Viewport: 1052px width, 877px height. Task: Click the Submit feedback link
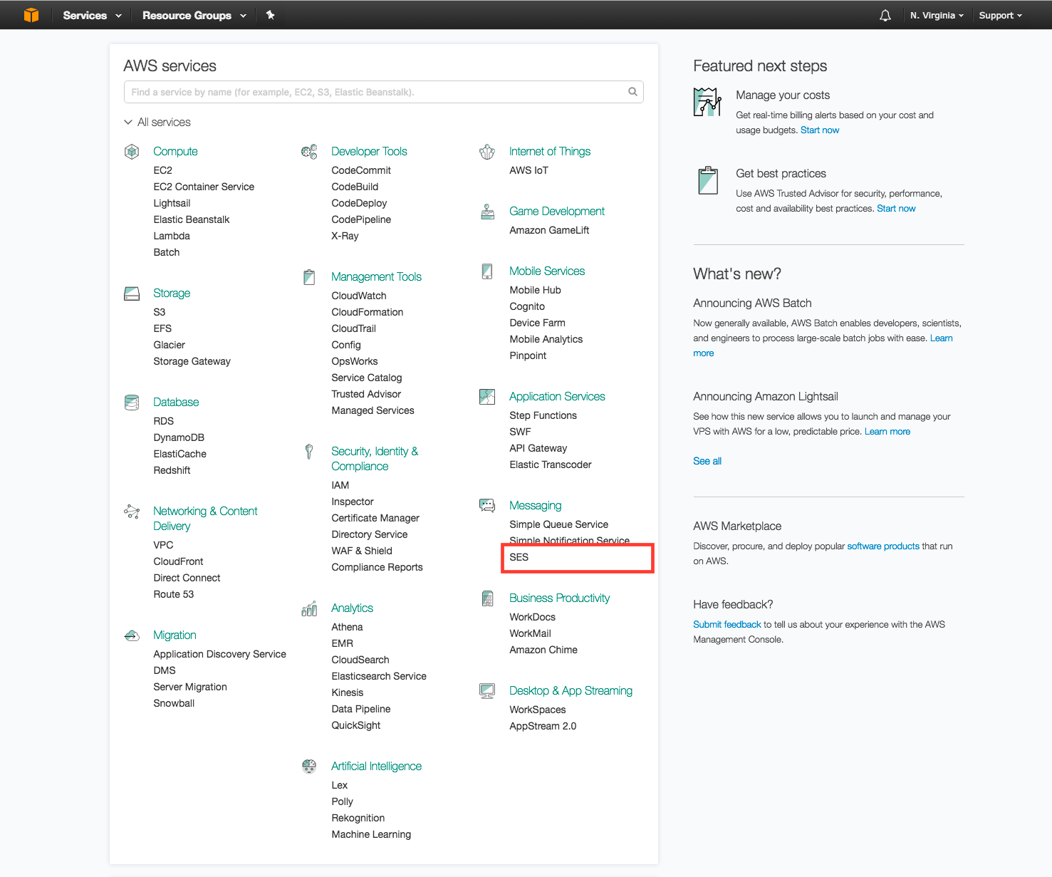(727, 624)
